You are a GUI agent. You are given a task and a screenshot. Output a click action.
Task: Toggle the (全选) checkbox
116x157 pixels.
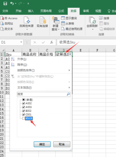[x=24, y=100]
